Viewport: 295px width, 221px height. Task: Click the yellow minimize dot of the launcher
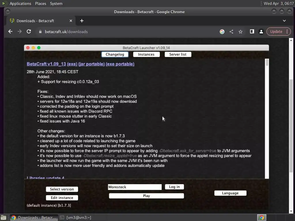tap(33, 48)
